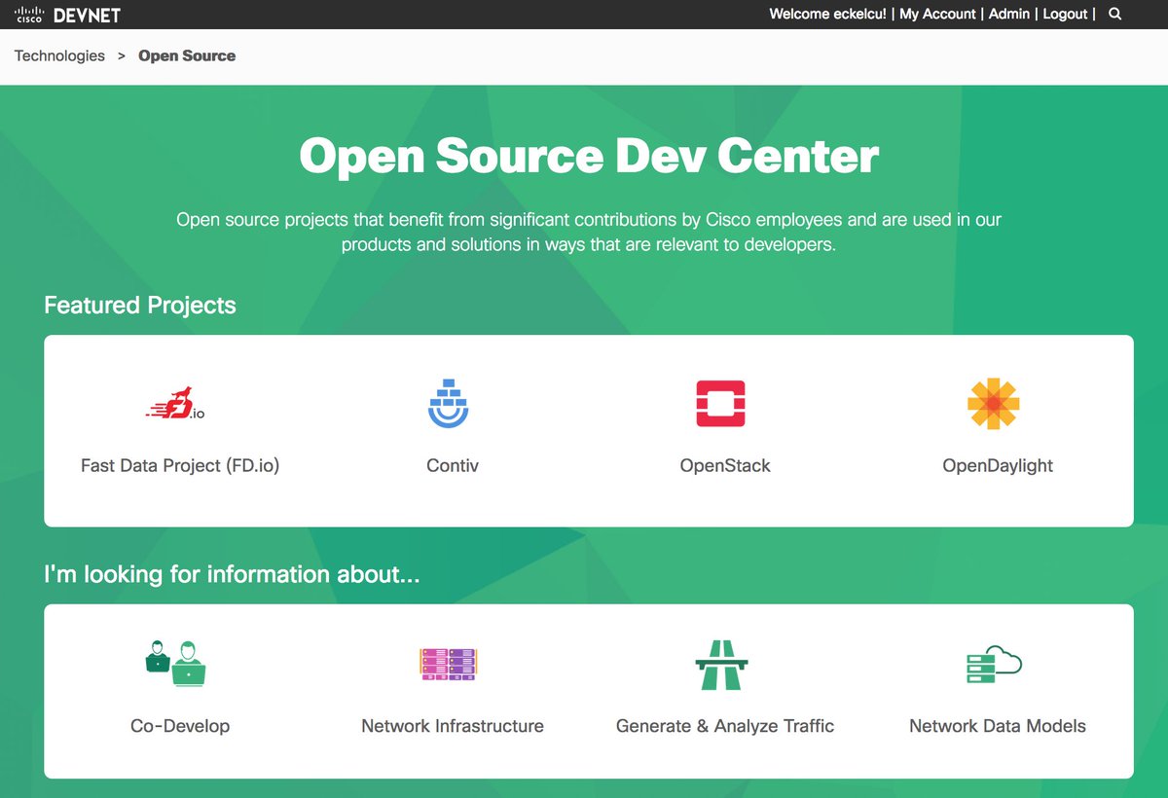Click the Network Data Models cloud icon

[994, 664]
